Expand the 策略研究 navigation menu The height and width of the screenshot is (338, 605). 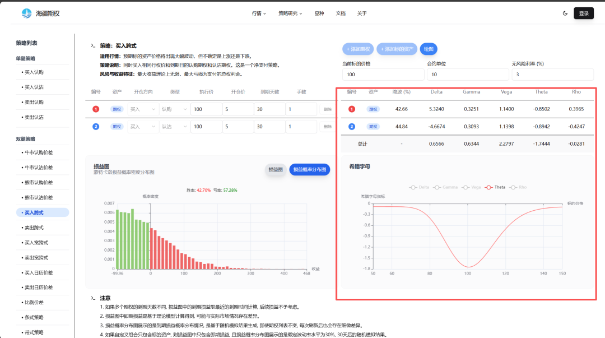[x=290, y=13]
